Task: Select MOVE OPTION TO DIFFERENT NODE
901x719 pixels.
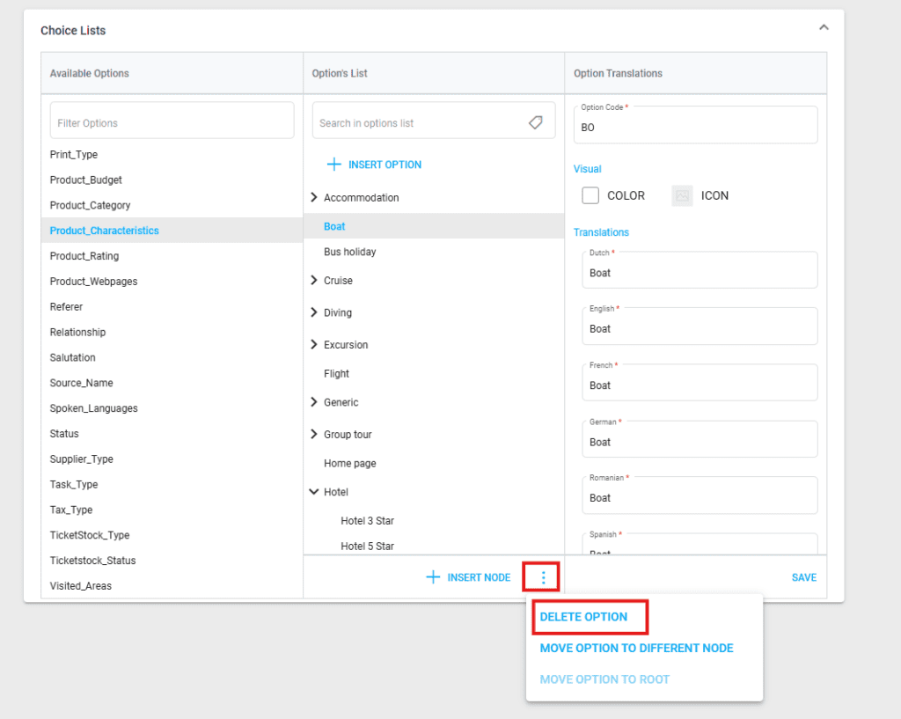Action: [x=636, y=649]
